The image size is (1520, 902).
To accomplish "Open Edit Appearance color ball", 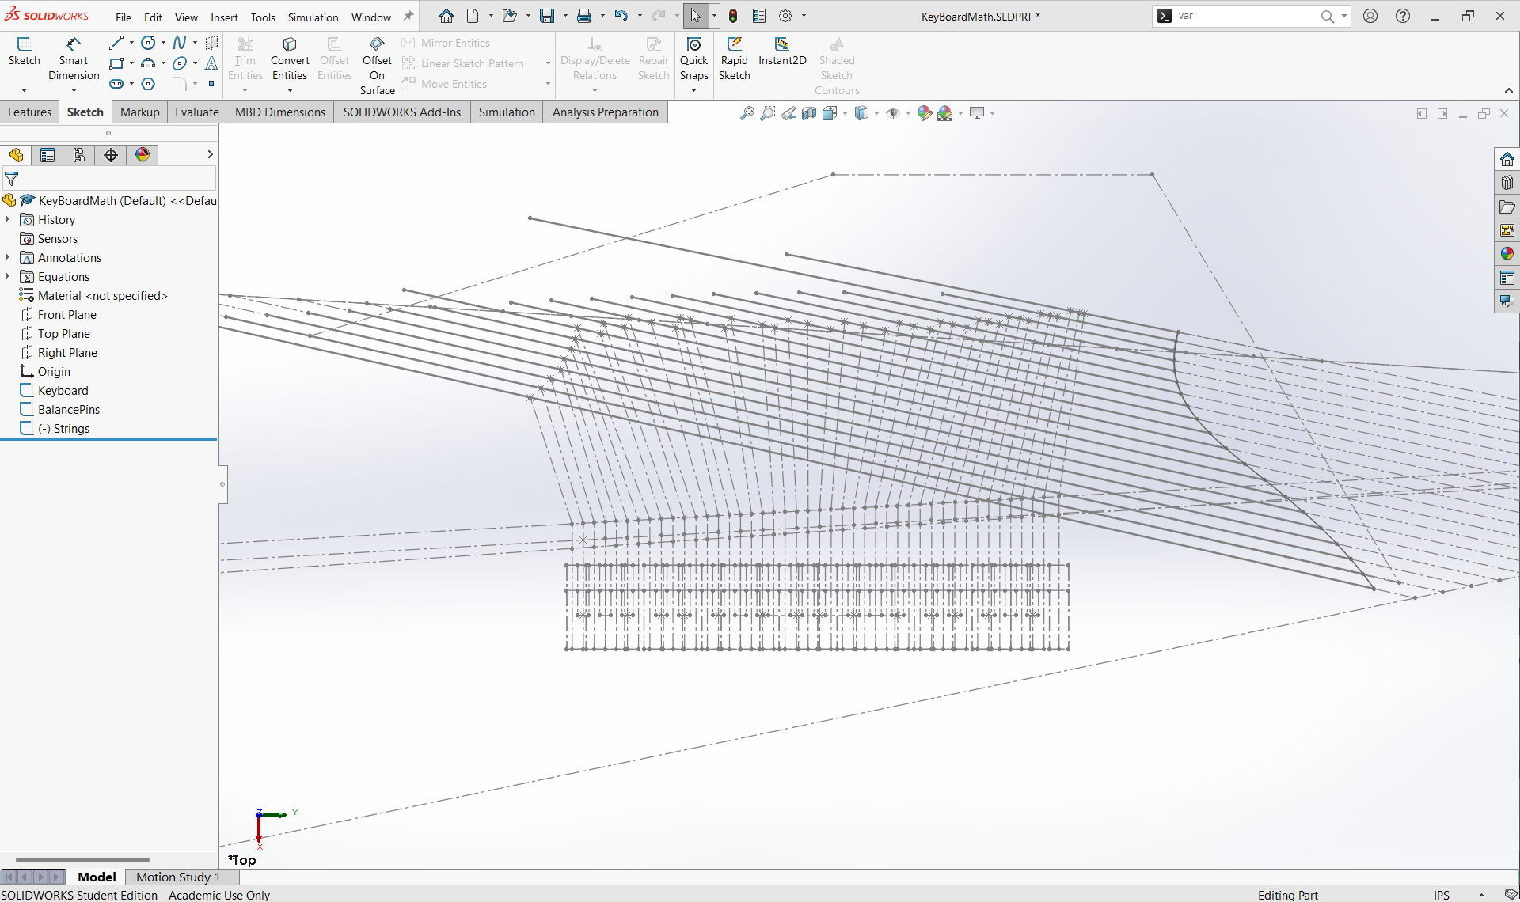I will [924, 113].
